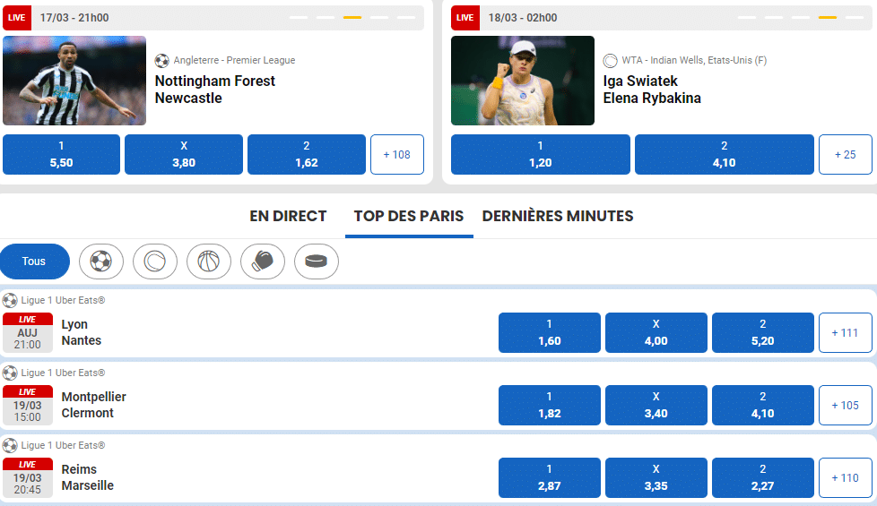Click LIVE AUJ 21:00 badge for Lyon
This screenshot has height=506, width=877.
pyautogui.click(x=28, y=333)
